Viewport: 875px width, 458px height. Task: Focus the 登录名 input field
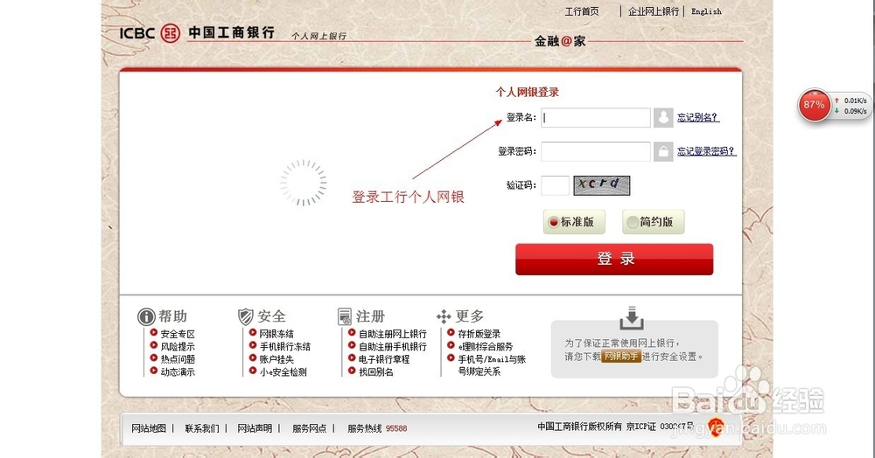pyautogui.click(x=595, y=118)
